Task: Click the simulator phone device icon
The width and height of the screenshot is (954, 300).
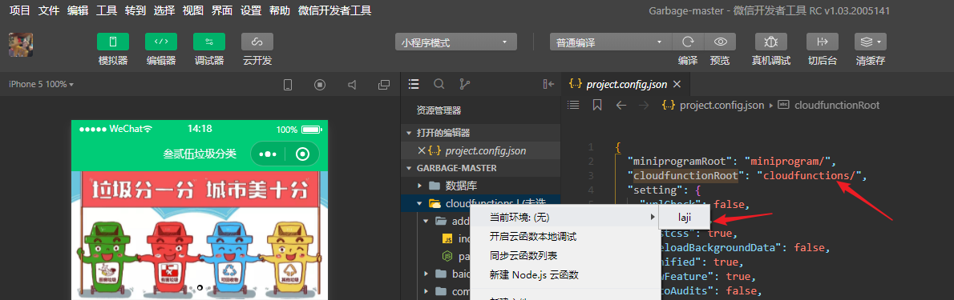Action: tap(289, 85)
